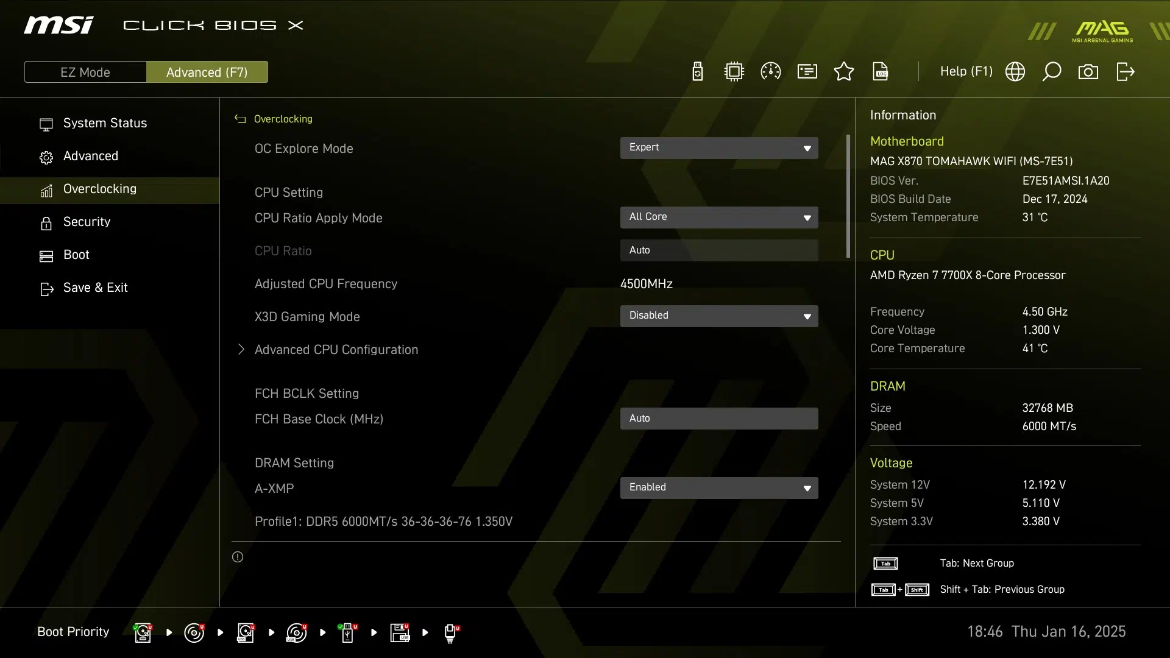
Task: Click the OC Explore Mode label
Action: coord(303,149)
